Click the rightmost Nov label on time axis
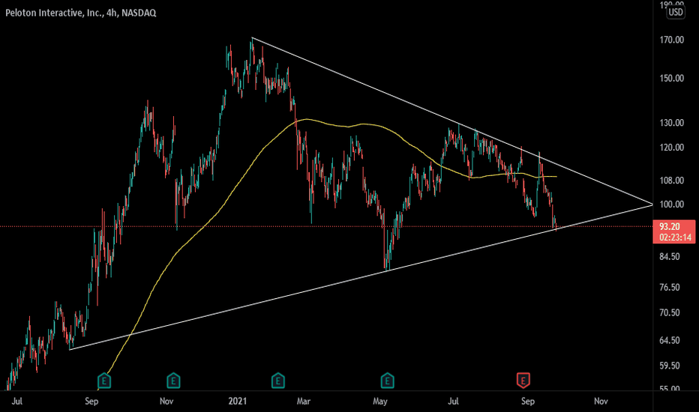The width and height of the screenshot is (699, 412). [601, 402]
